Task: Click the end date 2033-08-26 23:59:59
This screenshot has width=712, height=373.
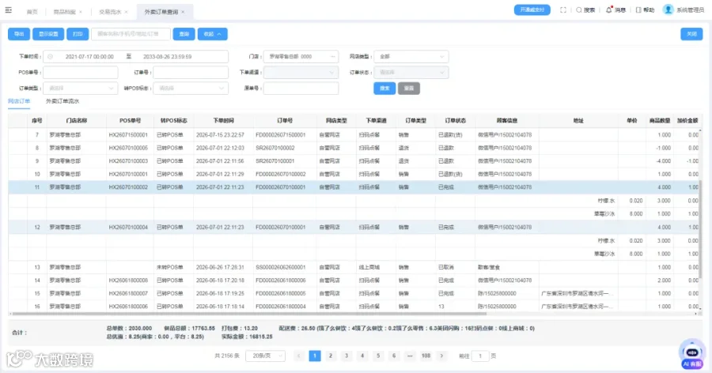Action: point(167,57)
